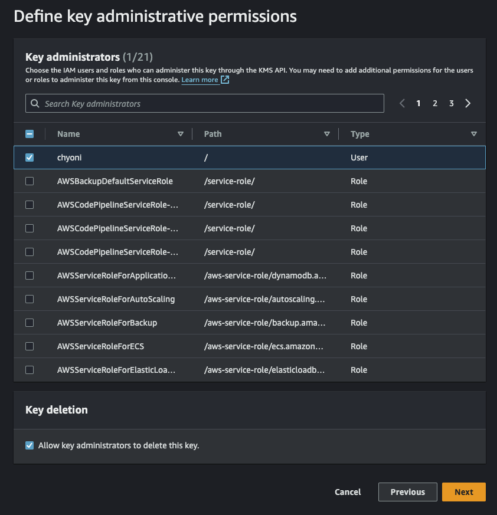Check the AWSServiceRoleForBackup checkbox
The image size is (497, 515).
click(x=30, y=323)
